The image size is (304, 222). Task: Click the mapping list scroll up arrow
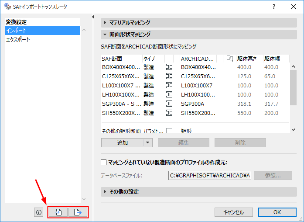pyautogui.click(x=294, y=66)
